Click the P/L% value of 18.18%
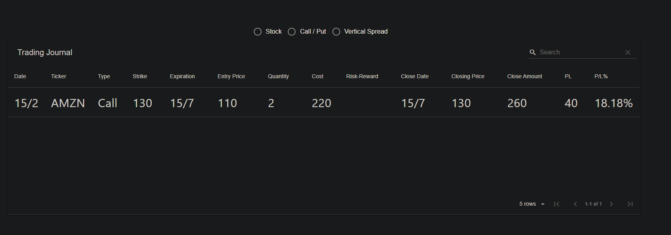The height and width of the screenshot is (235, 671). click(614, 103)
